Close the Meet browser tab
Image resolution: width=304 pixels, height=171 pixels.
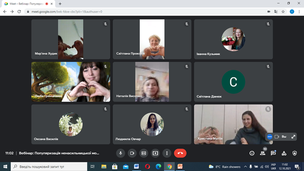52,4
